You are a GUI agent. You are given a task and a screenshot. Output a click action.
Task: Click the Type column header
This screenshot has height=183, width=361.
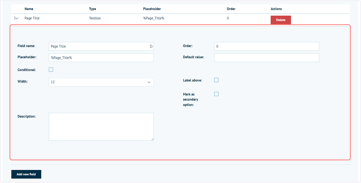pos(93,9)
